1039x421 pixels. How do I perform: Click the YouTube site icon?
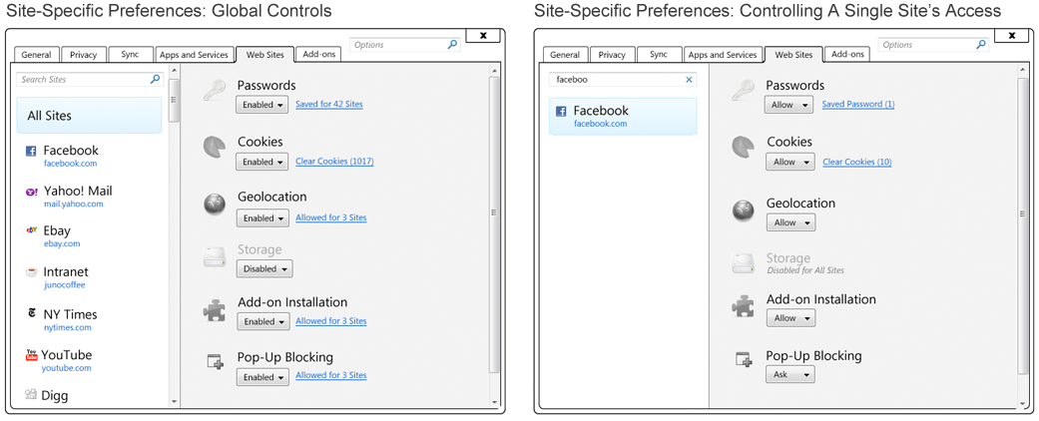(x=32, y=354)
